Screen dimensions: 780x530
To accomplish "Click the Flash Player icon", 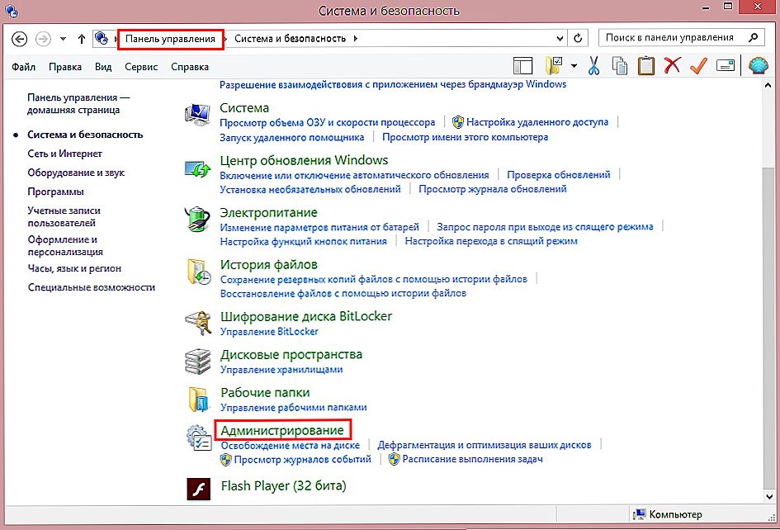I will coord(198,489).
